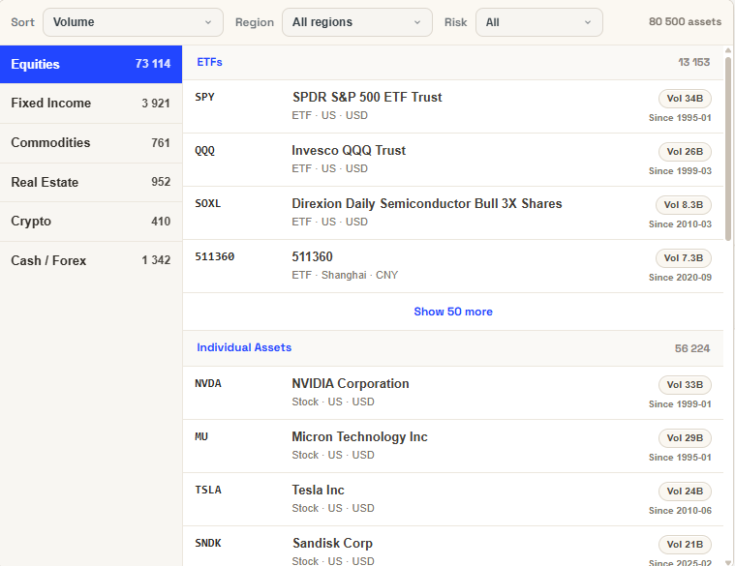The height and width of the screenshot is (566, 735).
Task: Select the 511360 Shanghai ETF name
Action: click(312, 256)
